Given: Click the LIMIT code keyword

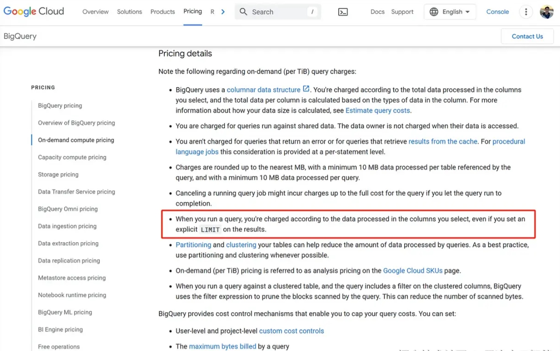Looking at the screenshot, I should pyautogui.click(x=210, y=229).
